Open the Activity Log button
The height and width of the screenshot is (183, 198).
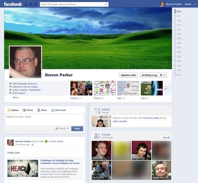coord(149,75)
